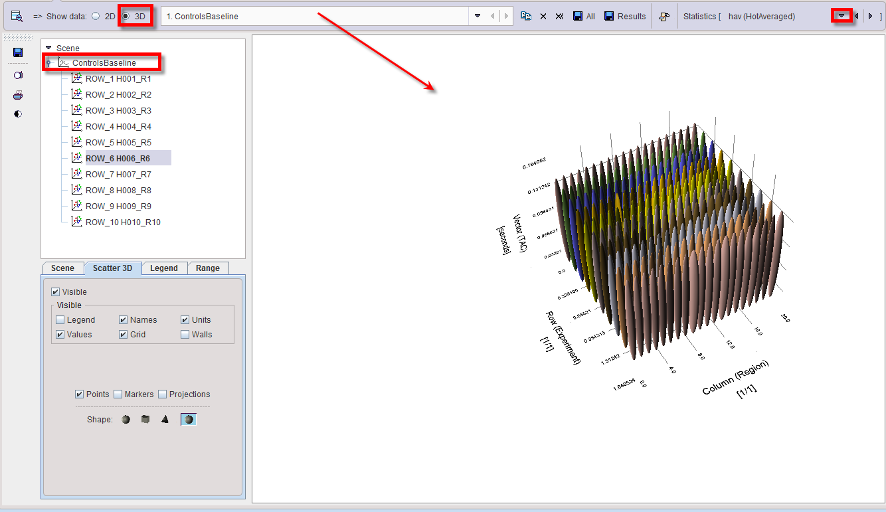Select previous statistics option arrow
886x512 pixels.
857,16
